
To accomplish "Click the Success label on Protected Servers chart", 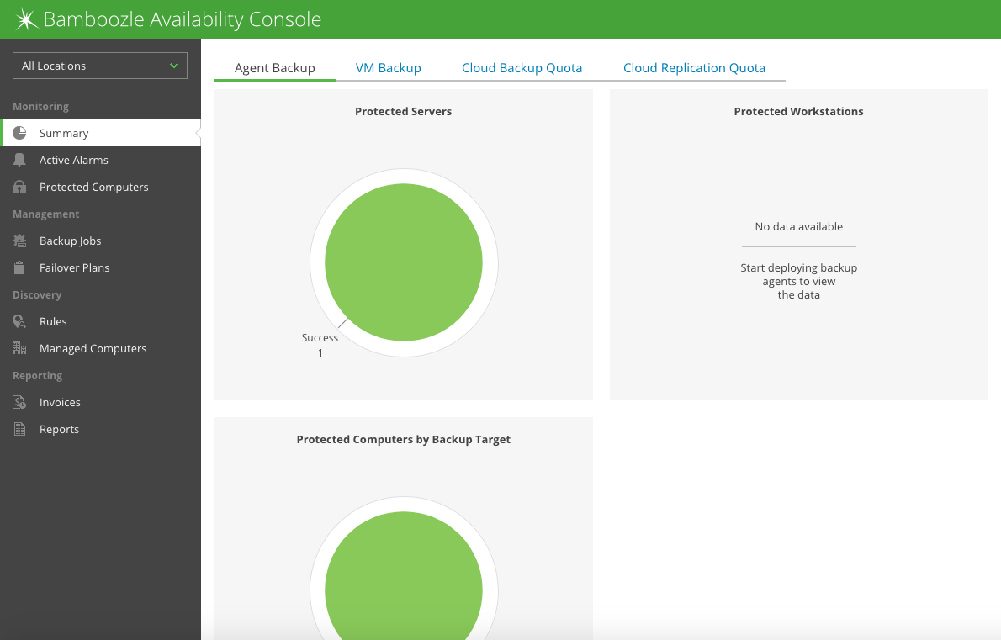I will (x=320, y=338).
